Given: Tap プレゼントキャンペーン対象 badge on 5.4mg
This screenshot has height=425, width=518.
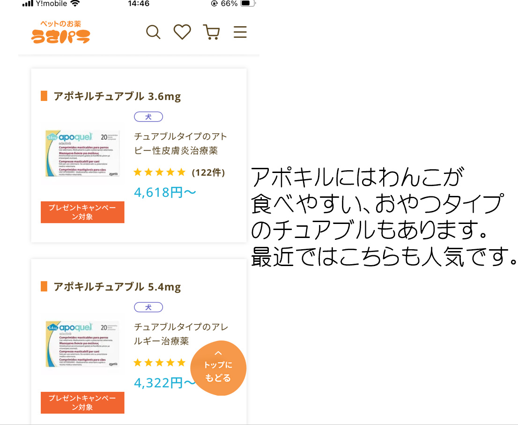Looking at the screenshot, I should [82, 403].
